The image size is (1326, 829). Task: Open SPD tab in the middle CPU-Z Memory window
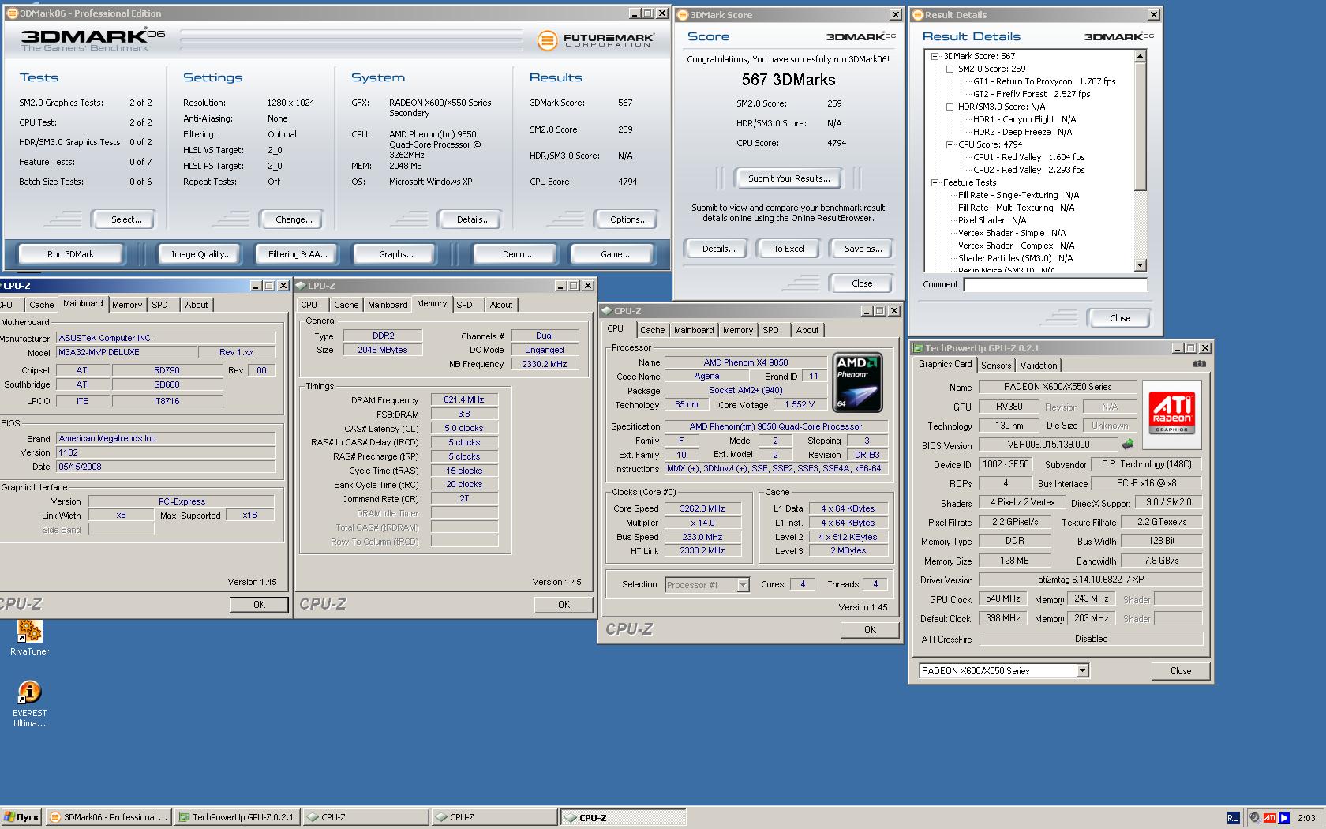464,305
